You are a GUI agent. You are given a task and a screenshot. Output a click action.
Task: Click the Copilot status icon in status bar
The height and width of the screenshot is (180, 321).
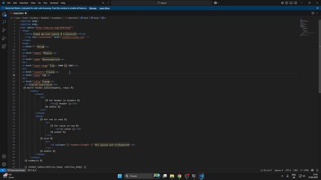click(312, 170)
